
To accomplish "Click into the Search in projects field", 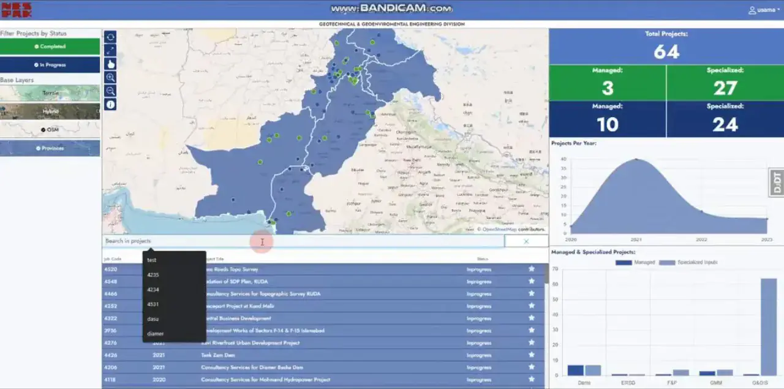I will pos(303,241).
